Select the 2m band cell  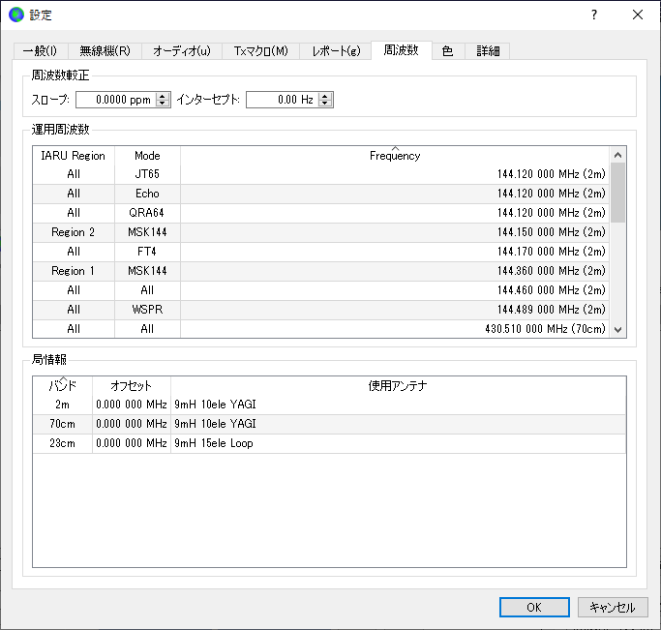pyautogui.click(x=62, y=405)
